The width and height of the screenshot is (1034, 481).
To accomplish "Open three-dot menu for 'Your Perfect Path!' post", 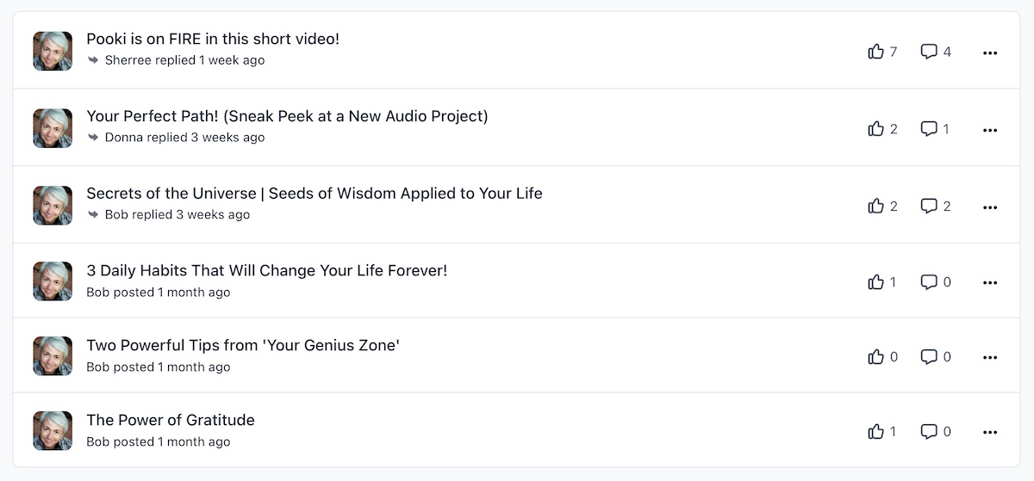I will pyautogui.click(x=990, y=130).
